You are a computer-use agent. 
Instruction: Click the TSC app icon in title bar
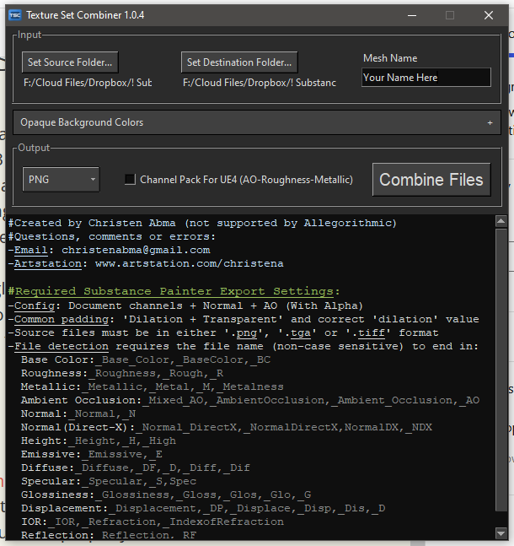[x=14, y=15]
